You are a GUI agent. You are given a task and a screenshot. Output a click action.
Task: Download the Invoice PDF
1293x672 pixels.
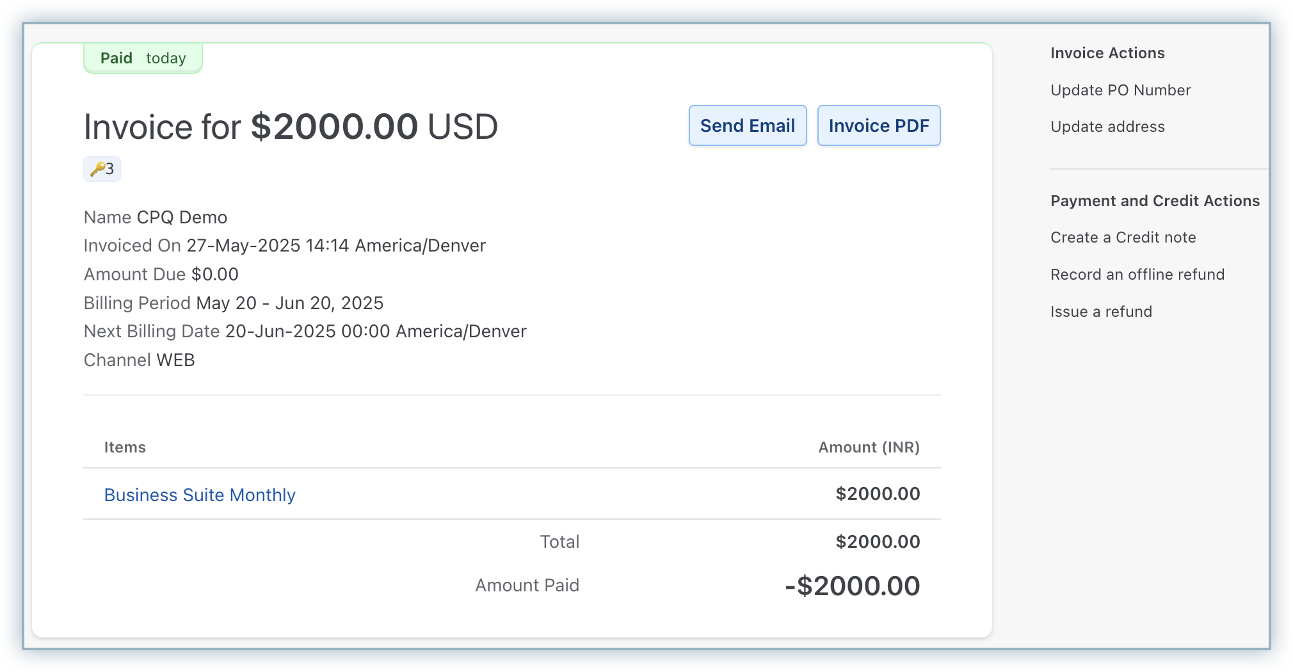click(878, 125)
